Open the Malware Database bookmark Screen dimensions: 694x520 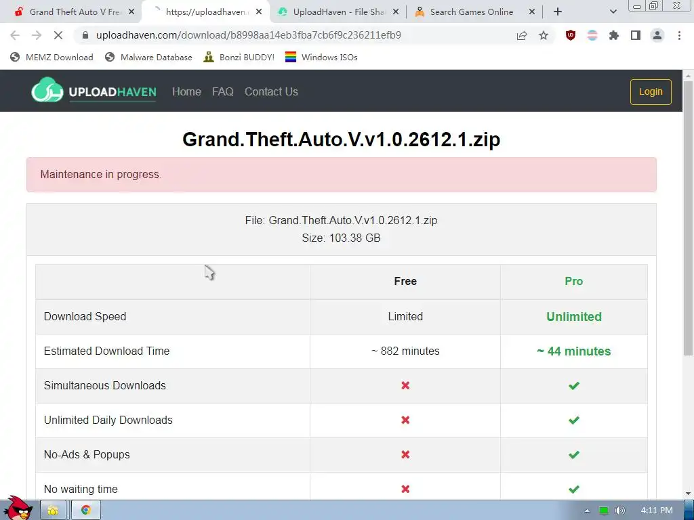[148, 57]
